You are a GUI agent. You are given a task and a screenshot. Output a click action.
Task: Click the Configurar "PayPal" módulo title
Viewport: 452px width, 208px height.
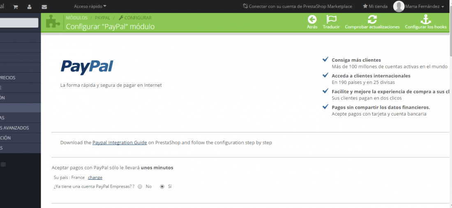[111, 27]
